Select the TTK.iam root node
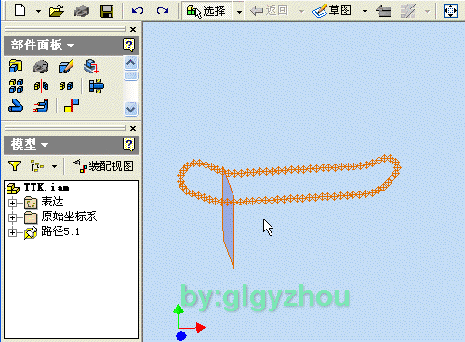Viewport: 465px width, 342px height. pos(37,188)
